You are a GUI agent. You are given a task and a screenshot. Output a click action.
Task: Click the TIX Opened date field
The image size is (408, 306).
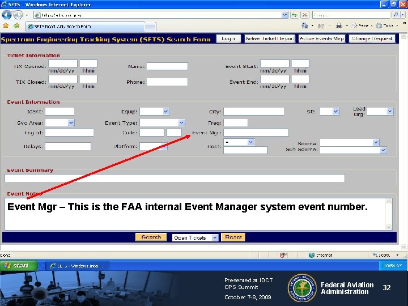(63, 63)
